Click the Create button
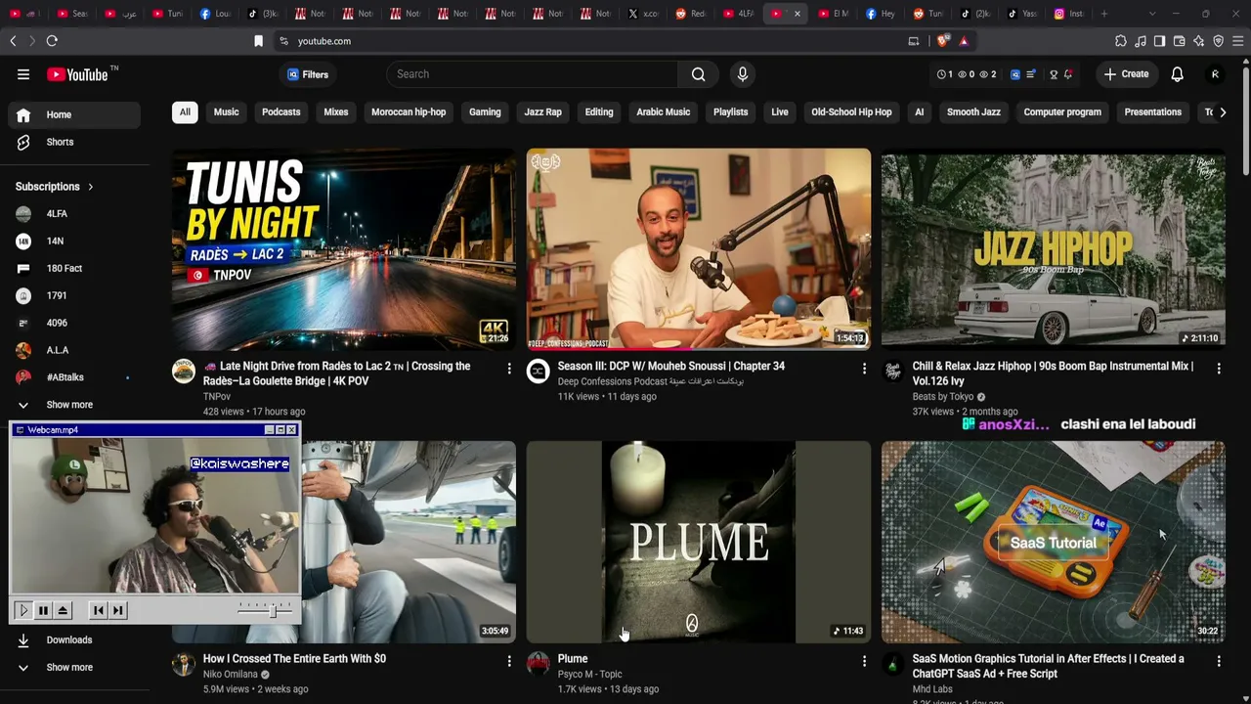The image size is (1251, 704). pos(1126,74)
